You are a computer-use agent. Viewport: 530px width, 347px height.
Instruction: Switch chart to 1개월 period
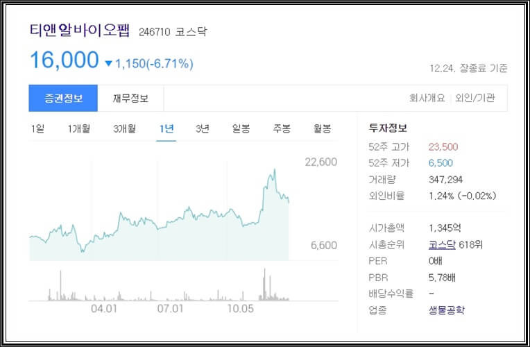click(x=80, y=128)
